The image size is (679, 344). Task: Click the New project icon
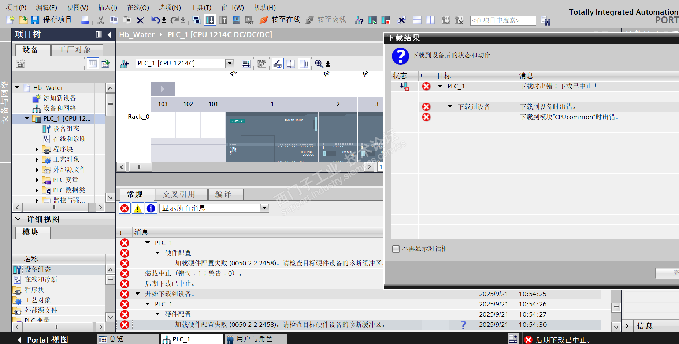coord(11,20)
